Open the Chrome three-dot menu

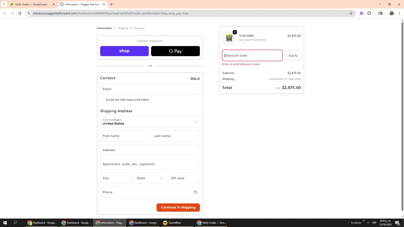(399, 13)
